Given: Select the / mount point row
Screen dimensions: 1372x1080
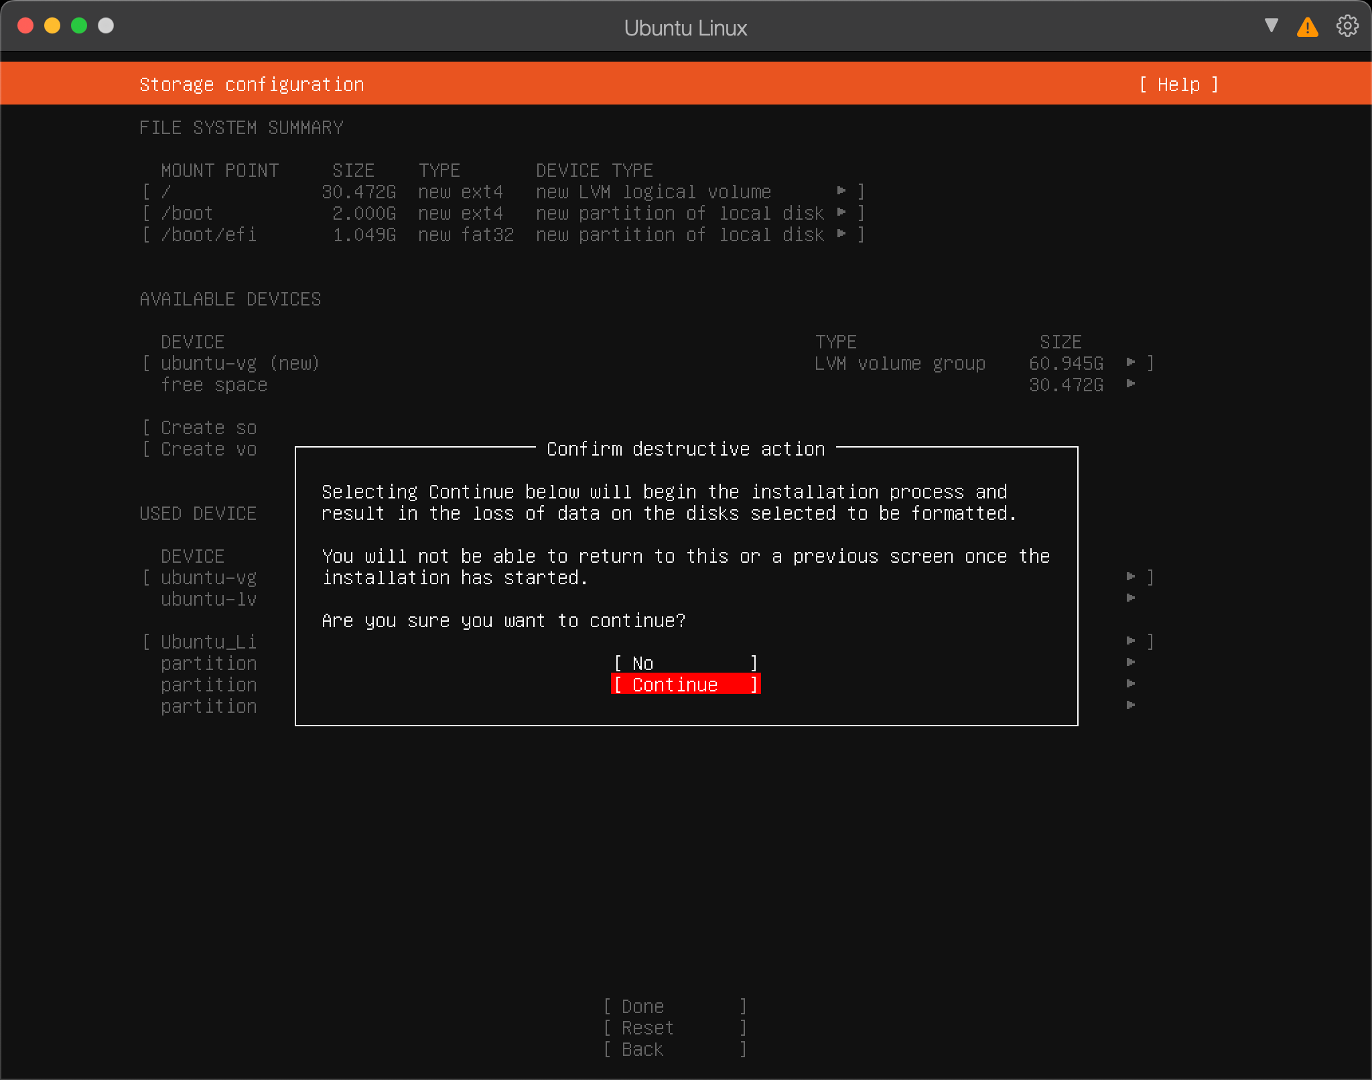Looking at the screenshot, I should click(x=504, y=192).
